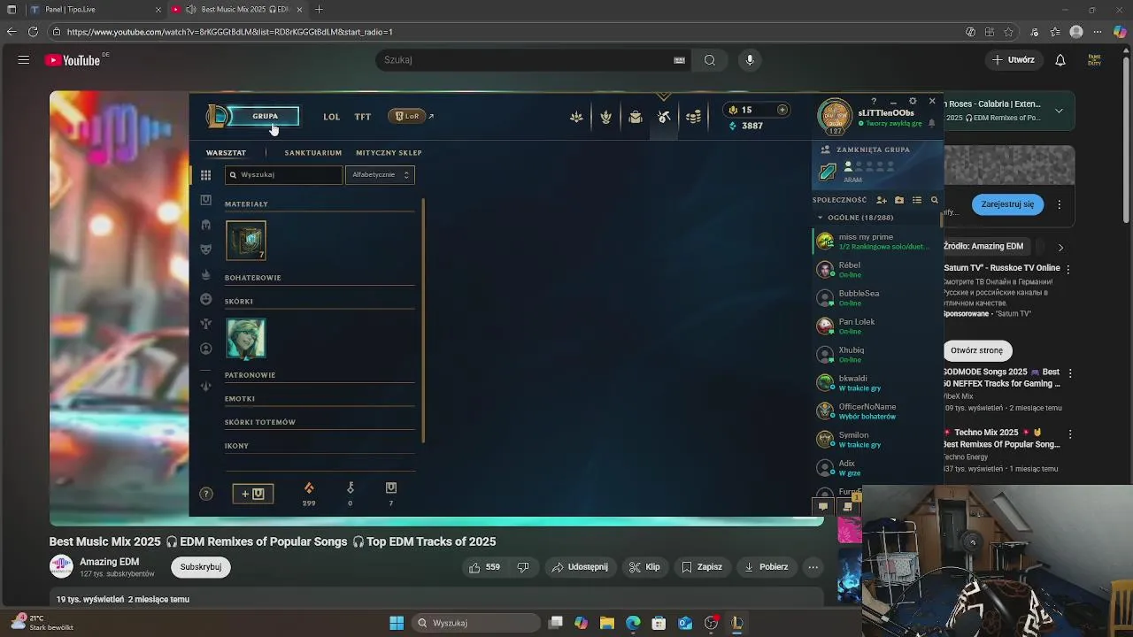This screenshot has width=1133, height=637.
Task: Select the emote smiley filter icon in loot sidebar
Action: 205,299
